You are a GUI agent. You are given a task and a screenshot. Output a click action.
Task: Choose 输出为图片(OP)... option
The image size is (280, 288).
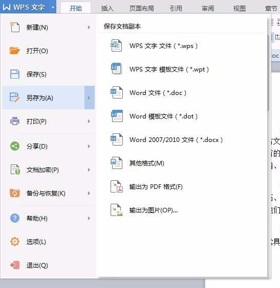click(182, 210)
